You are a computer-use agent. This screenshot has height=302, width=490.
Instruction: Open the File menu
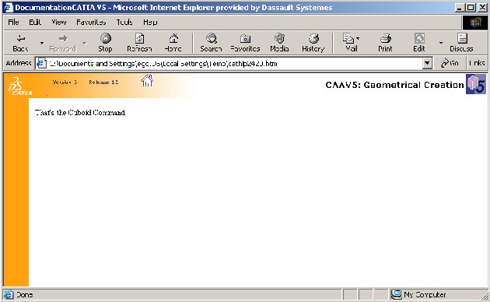[13, 23]
